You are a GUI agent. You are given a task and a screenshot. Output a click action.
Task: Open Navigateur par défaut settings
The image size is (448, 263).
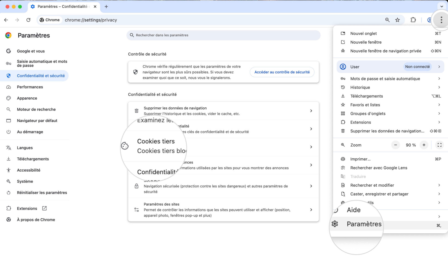35,120
